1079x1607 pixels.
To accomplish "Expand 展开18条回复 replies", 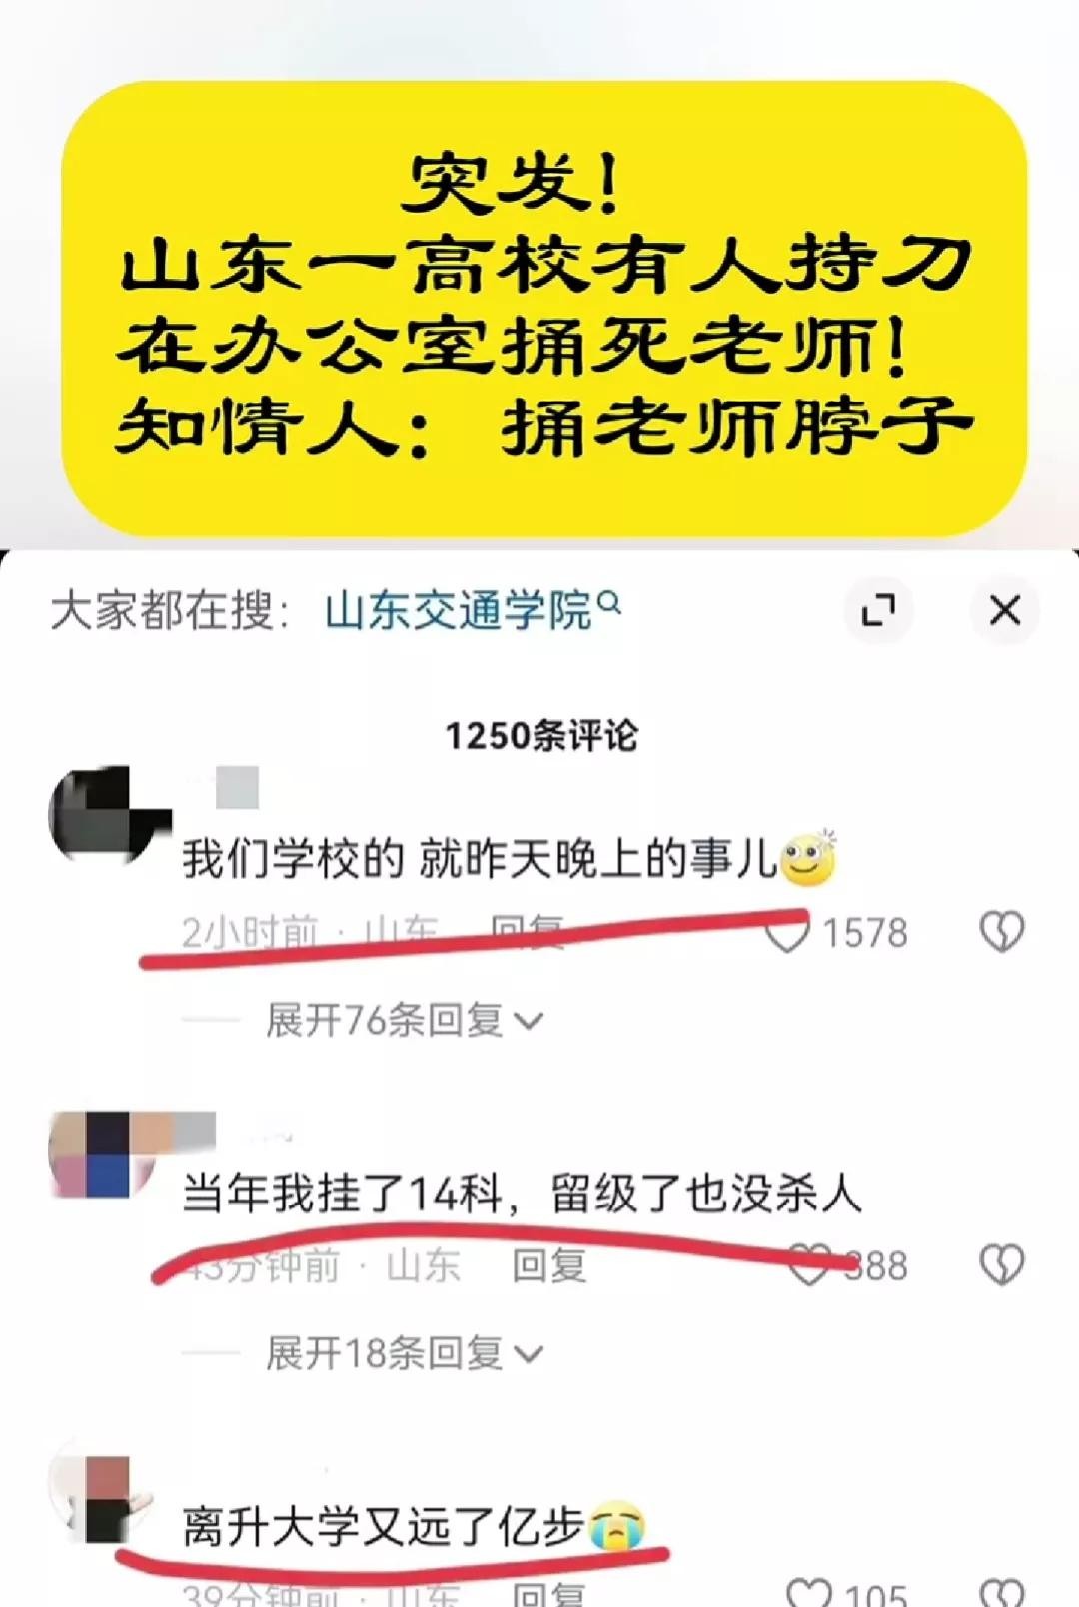I will pyautogui.click(x=403, y=1353).
